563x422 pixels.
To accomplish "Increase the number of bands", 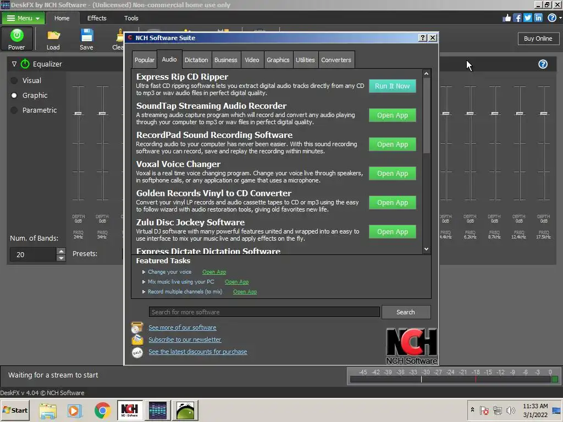I will (x=62, y=251).
